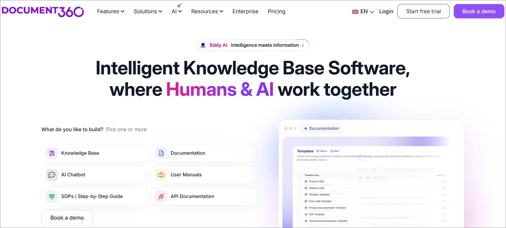
Task: Select the API Documentation option card
Action: point(204,196)
